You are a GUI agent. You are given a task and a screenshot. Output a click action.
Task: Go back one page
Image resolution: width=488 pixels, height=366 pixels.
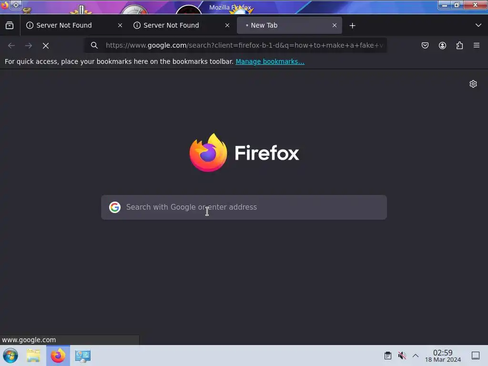tap(11, 46)
